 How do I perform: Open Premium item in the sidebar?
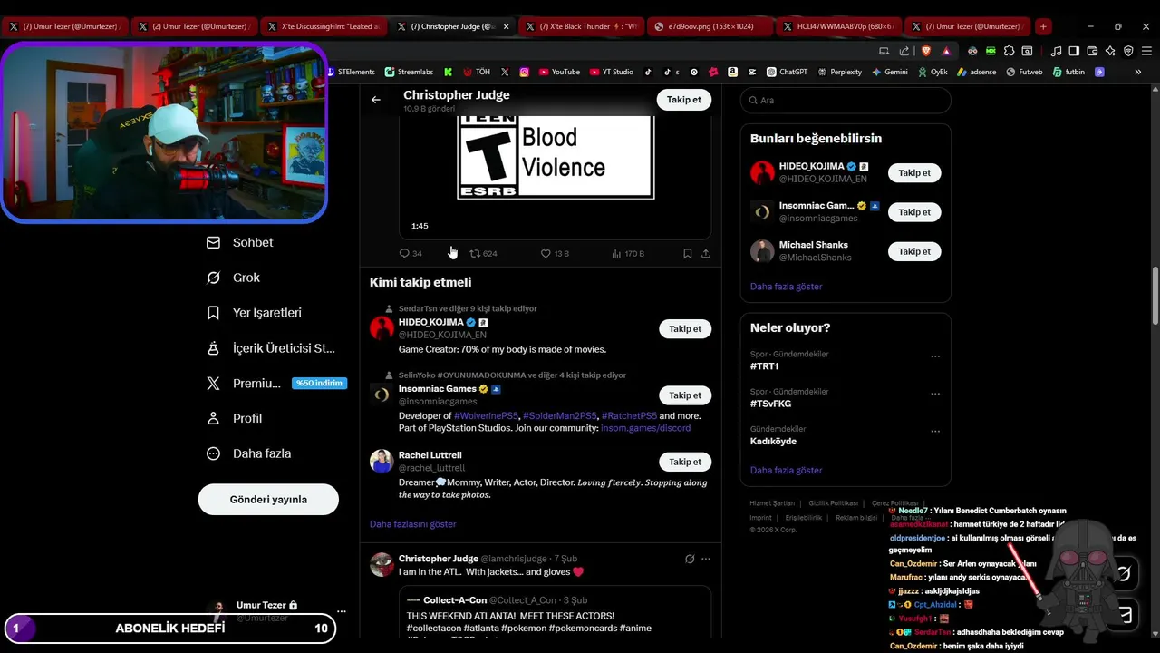tap(276, 384)
